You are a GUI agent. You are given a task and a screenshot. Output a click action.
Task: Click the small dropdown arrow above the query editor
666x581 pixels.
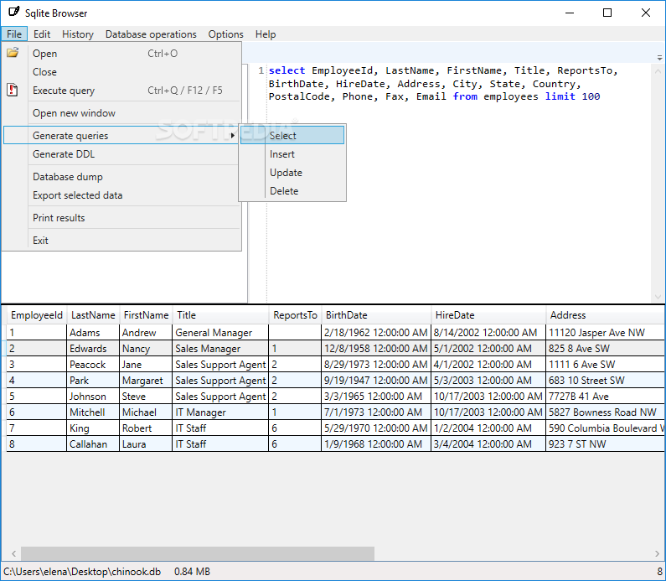click(659, 57)
